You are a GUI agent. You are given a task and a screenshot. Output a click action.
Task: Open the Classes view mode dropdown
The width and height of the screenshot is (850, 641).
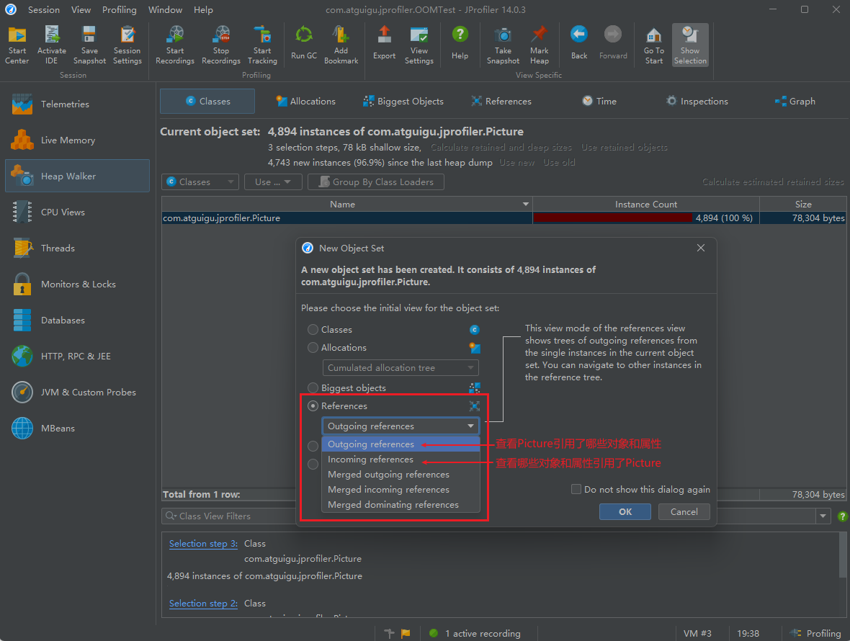[x=200, y=182]
